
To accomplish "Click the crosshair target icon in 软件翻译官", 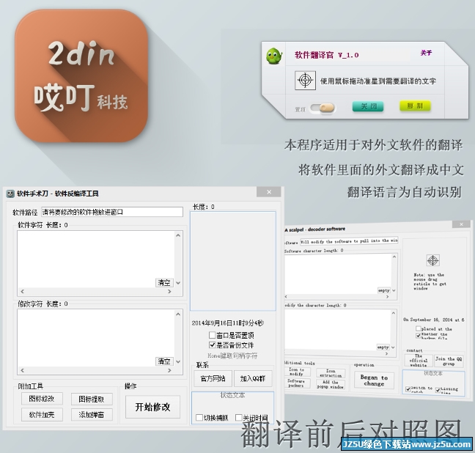I will pos(305,81).
